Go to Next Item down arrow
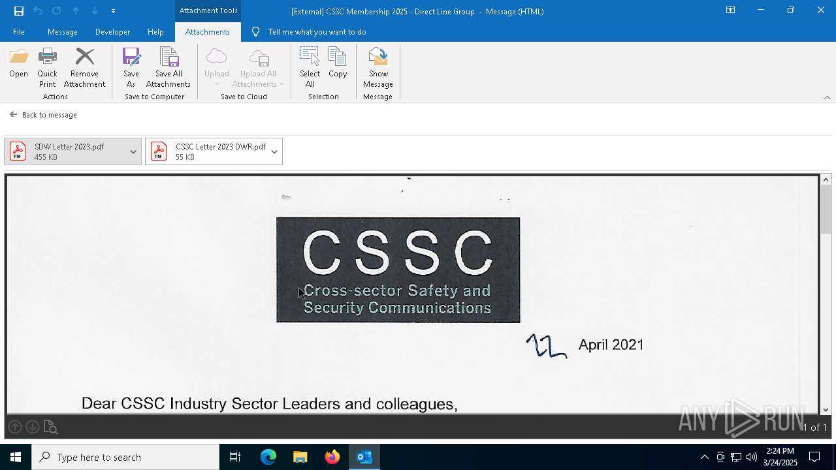The height and width of the screenshot is (470, 836). pyautogui.click(x=95, y=11)
